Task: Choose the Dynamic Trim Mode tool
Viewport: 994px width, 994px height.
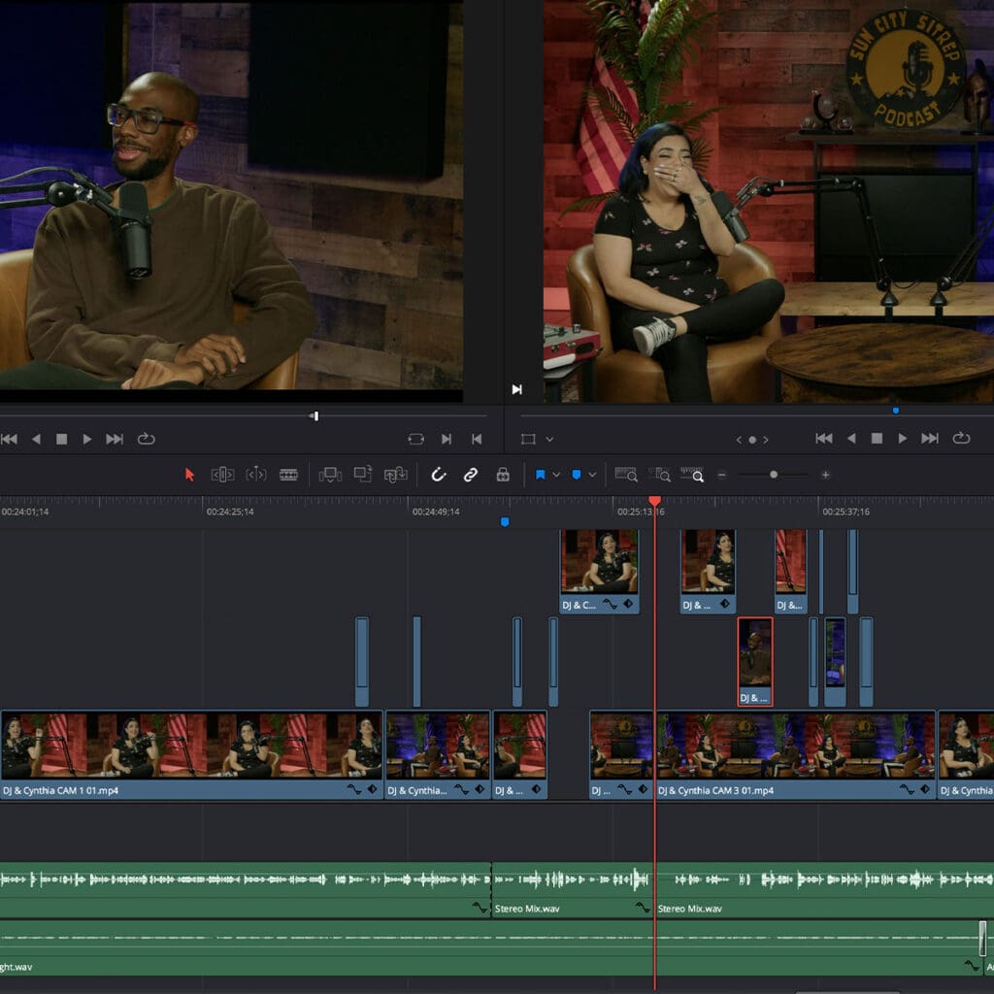Action: (x=255, y=475)
